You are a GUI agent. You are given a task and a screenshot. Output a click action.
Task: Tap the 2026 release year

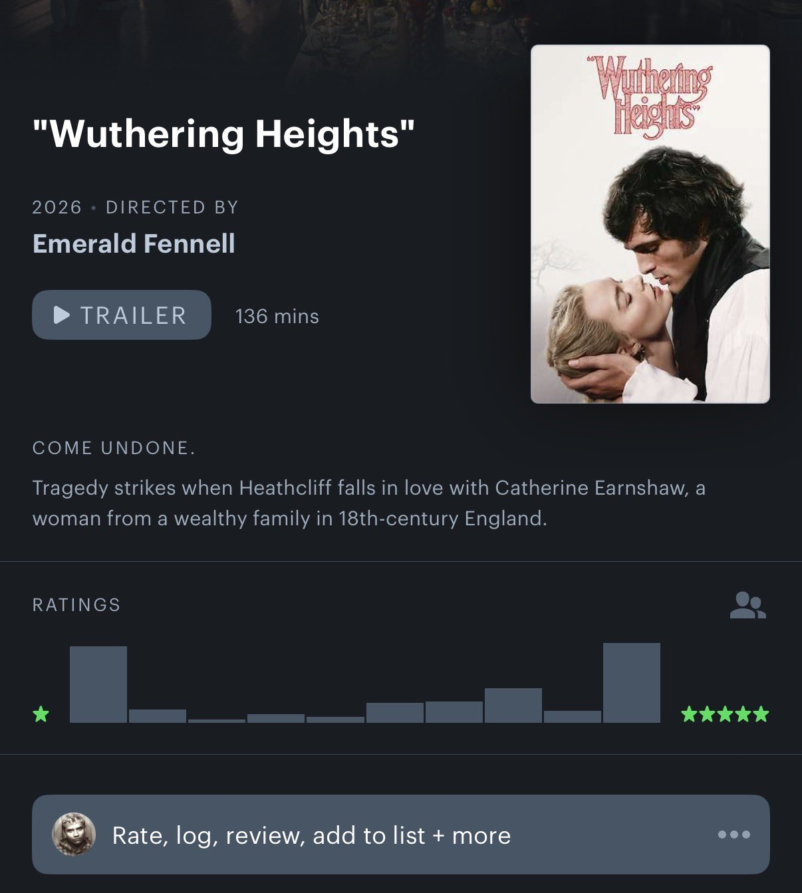57,207
